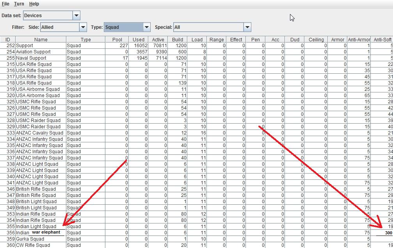Click the Dud column header
Viewport: 393px width, 248px height.
tap(295, 40)
